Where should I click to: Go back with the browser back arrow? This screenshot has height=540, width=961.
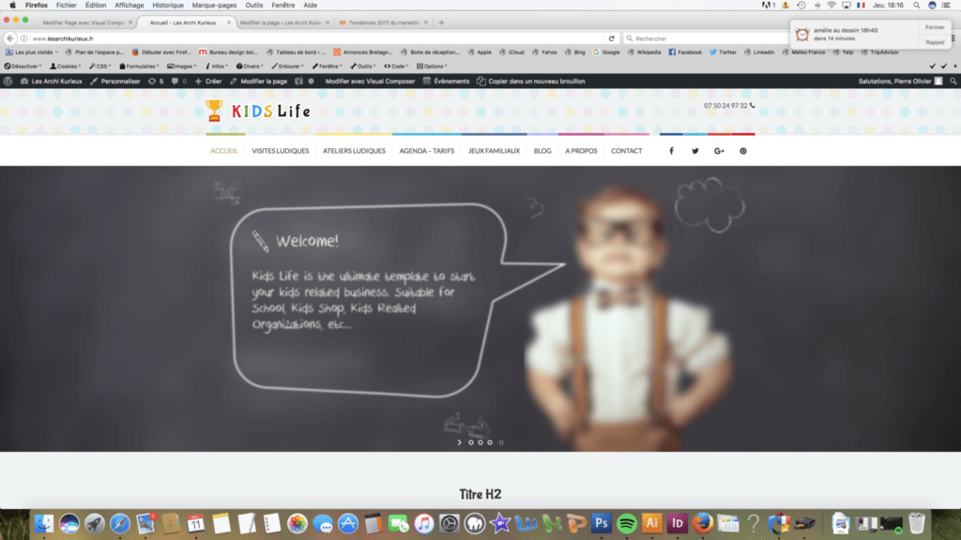(9, 37)
